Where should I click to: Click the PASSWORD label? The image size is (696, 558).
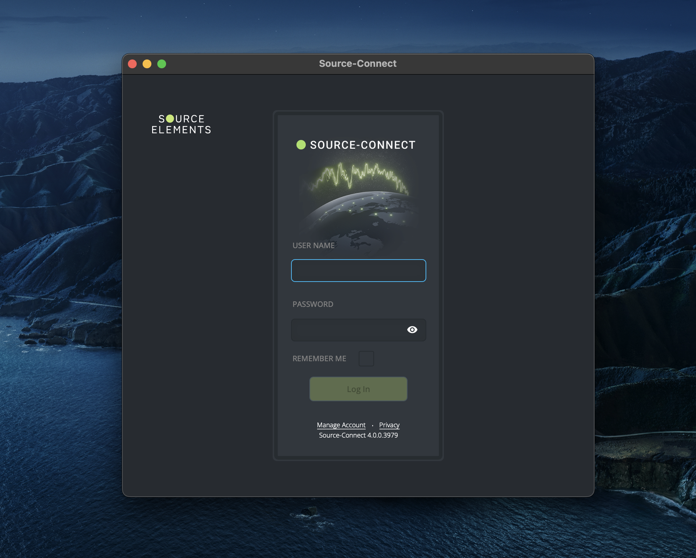tap(313, 304)
